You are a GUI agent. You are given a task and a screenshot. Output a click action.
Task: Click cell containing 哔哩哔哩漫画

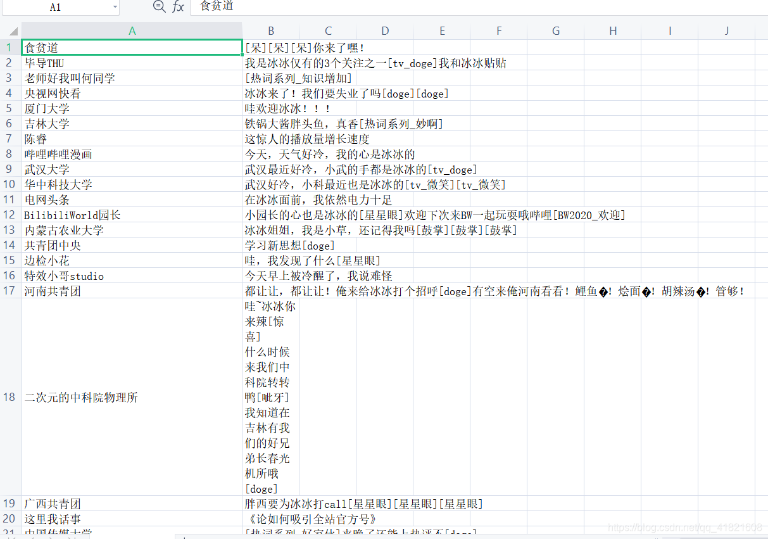pyautogui.click(x=132, y=154)
